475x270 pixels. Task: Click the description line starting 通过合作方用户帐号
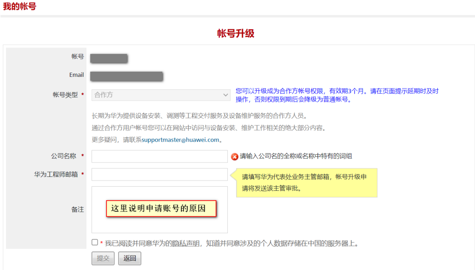tap(210, 128)
